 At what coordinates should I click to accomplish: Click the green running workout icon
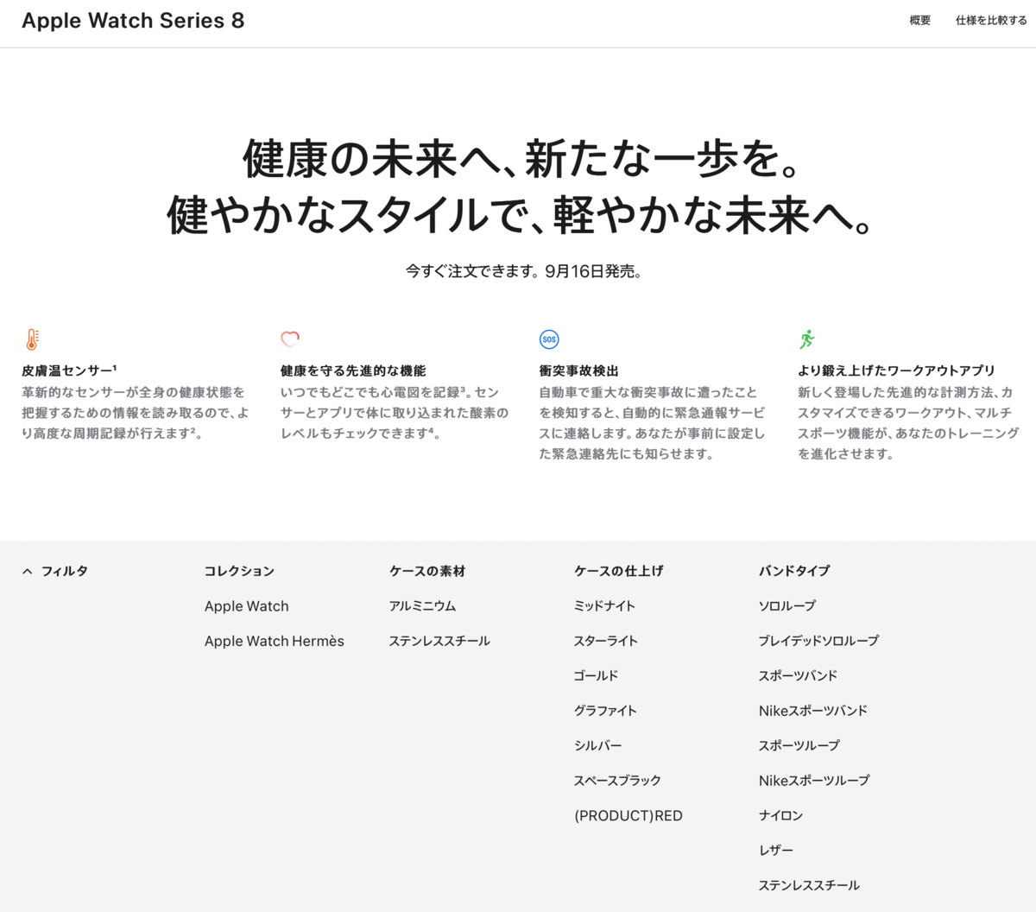click(x=807, y=339)
